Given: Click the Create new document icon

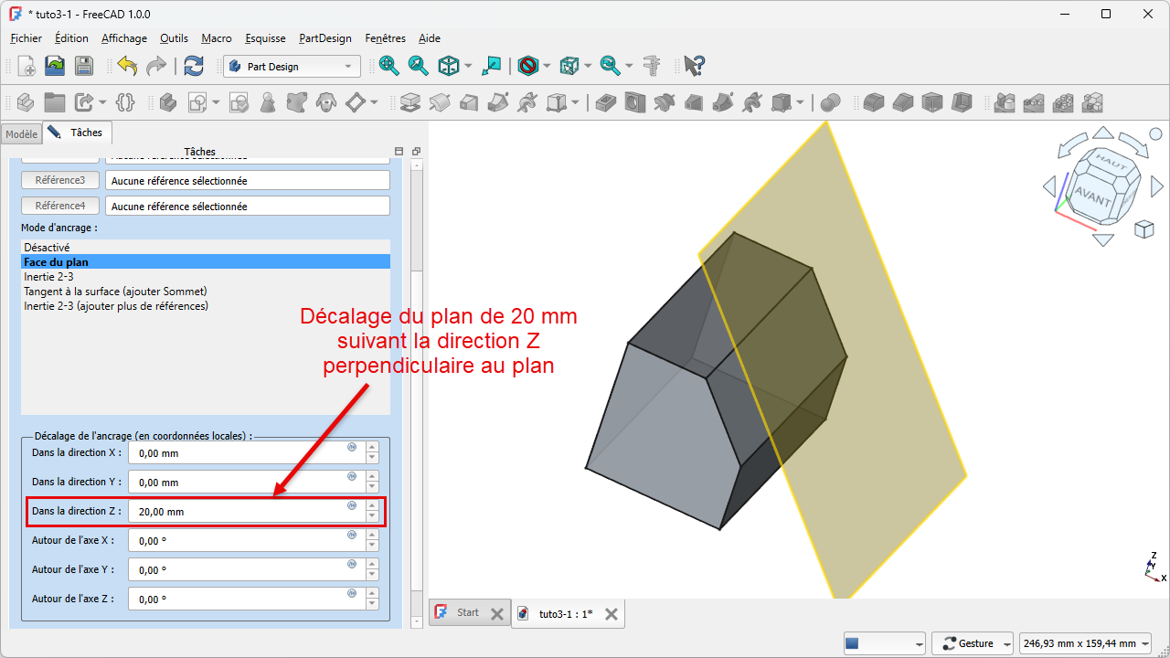Looking at the screenshot, I should pos(27,66).
